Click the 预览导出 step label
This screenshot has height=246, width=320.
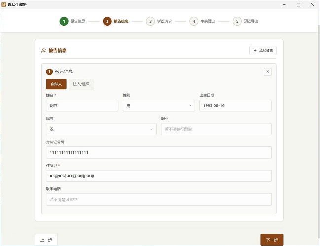[x=251, y=21]
